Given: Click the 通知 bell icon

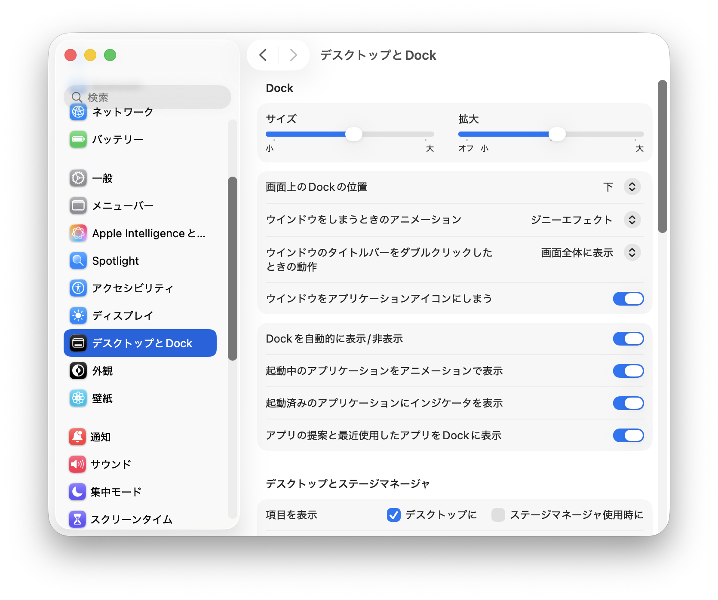Looking at the screenshot, I should click(77, 437).
